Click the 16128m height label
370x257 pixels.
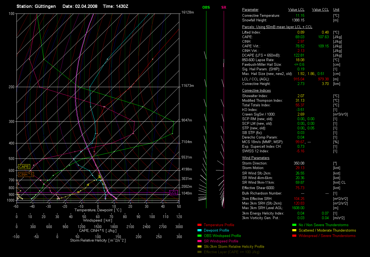click(188, 12)
